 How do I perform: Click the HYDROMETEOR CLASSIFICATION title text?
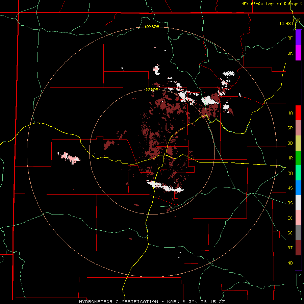(119, 302)
